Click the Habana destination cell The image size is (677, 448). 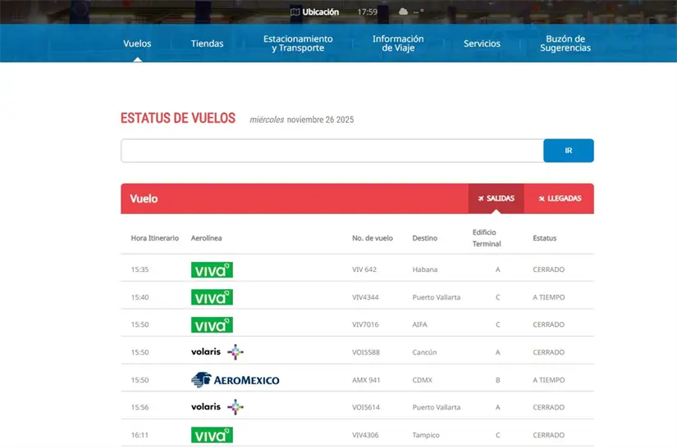coord(425,269)
